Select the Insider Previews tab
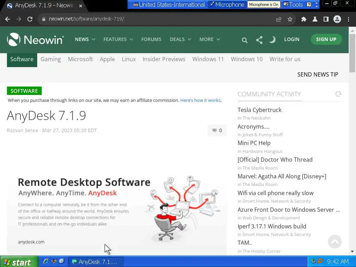Screen dimensions: 356x267 (x=164, y=59)
